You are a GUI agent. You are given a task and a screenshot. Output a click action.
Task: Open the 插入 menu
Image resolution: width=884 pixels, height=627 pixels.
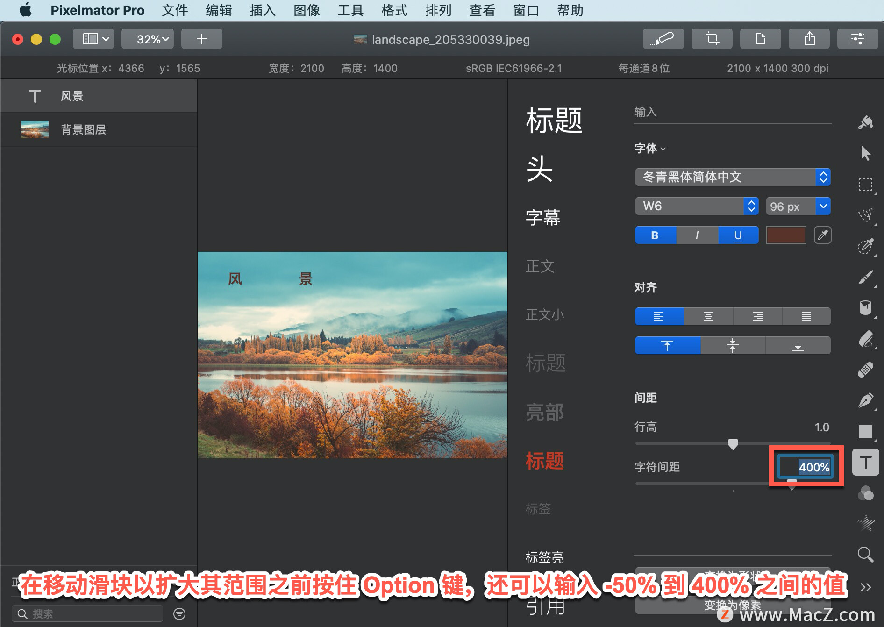(x=263, y=10)
